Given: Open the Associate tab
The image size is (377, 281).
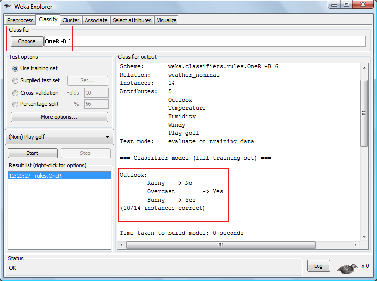Looking at the screenshot, I should [96, 20].
